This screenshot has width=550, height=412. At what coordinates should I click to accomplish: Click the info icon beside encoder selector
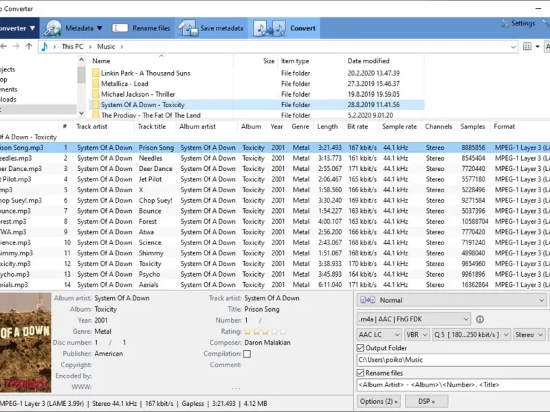[x=480, y=319]
